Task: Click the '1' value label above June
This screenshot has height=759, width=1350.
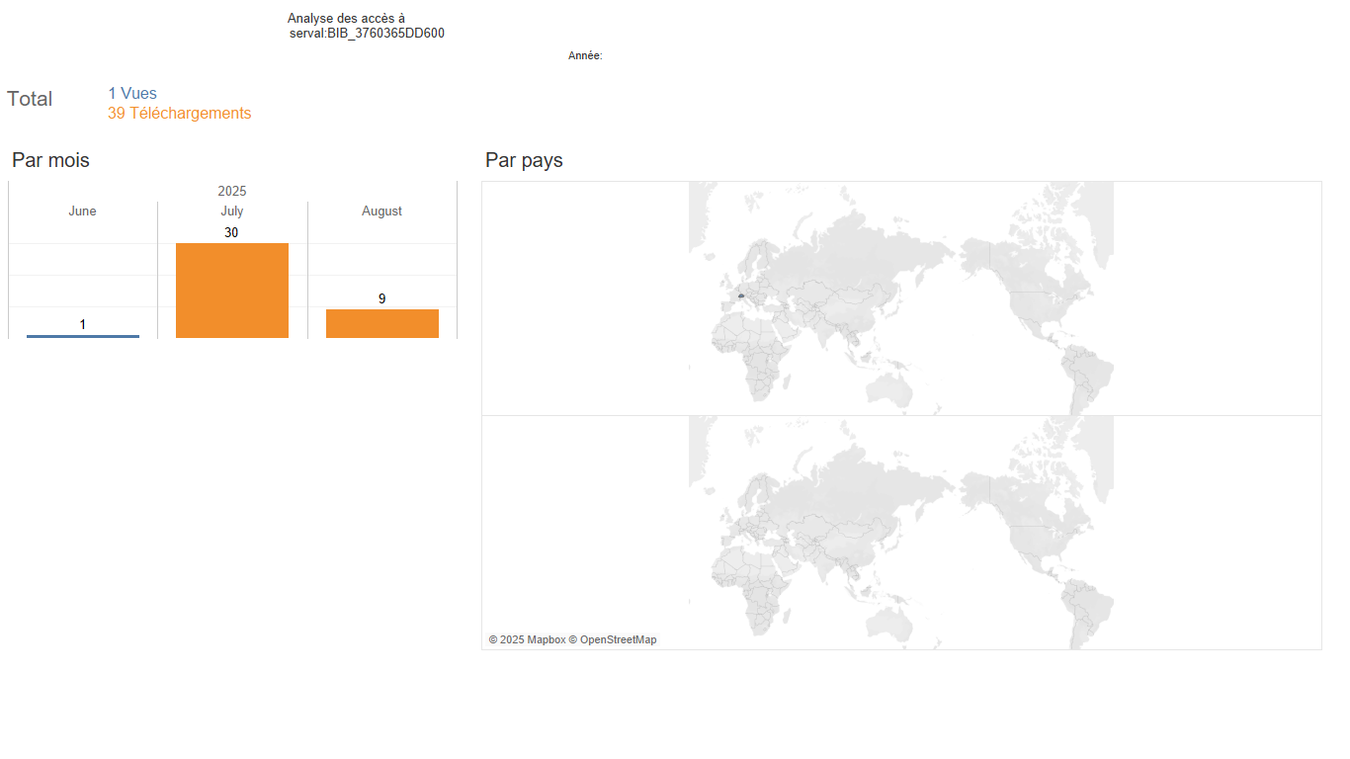Action: tap(83, 325)
